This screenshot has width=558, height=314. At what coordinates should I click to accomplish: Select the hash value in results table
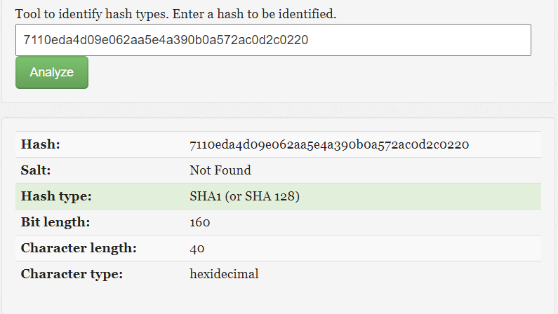(x=329, y=144)
